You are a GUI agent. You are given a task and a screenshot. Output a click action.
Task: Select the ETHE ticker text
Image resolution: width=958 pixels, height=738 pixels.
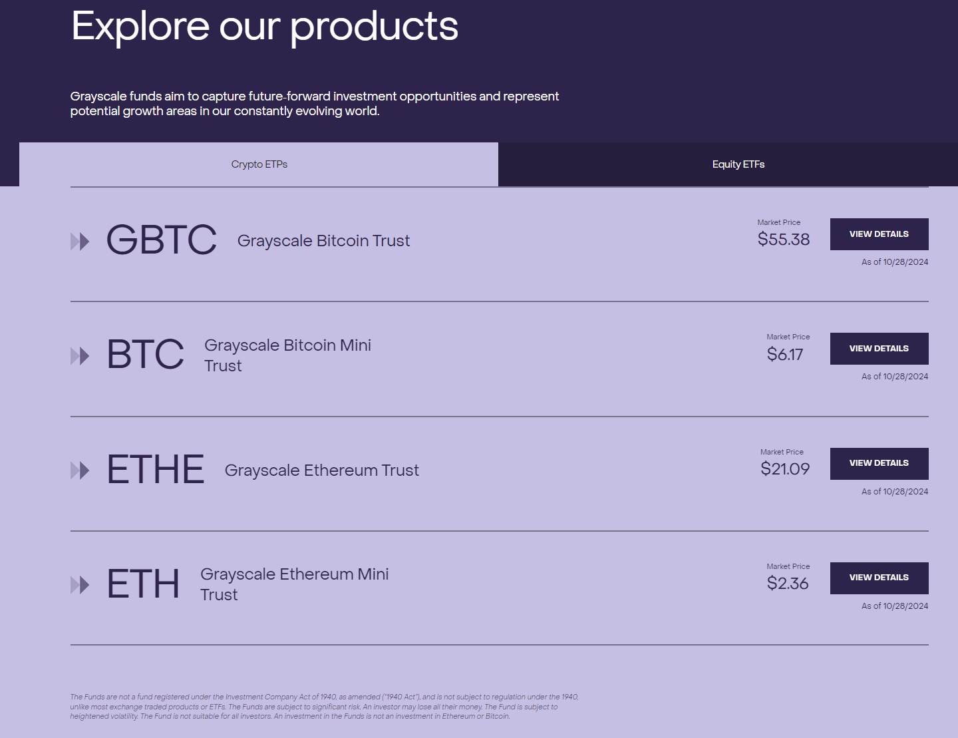pyautogui.click(x=155, y=470)
